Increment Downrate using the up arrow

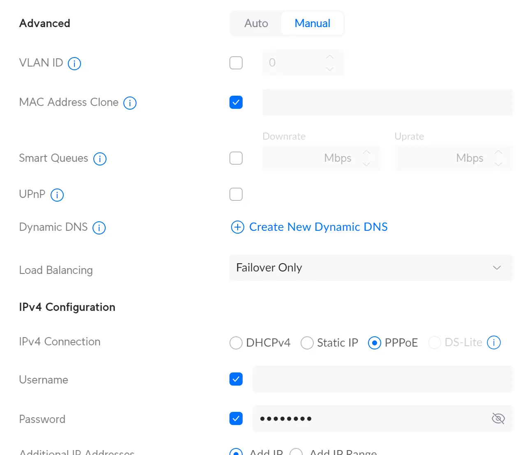366,152
